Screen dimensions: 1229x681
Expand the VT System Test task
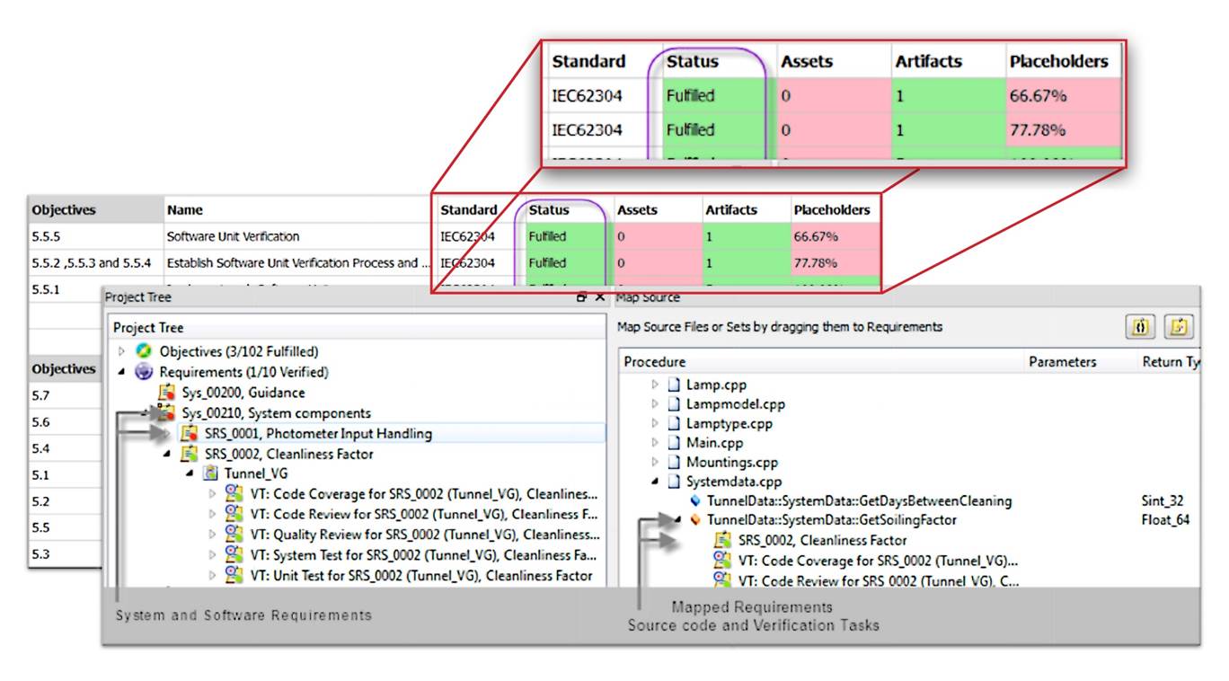[213, 555]
